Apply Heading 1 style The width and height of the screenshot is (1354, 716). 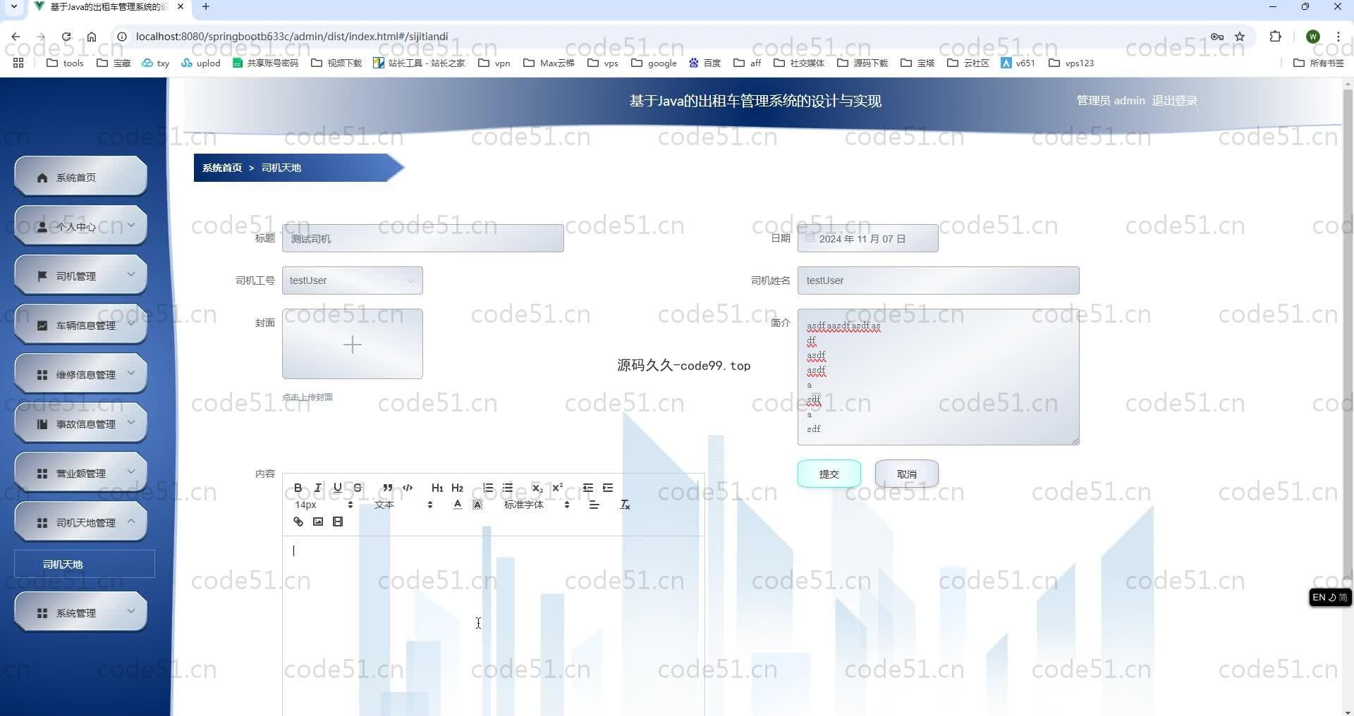pos(437,488)
